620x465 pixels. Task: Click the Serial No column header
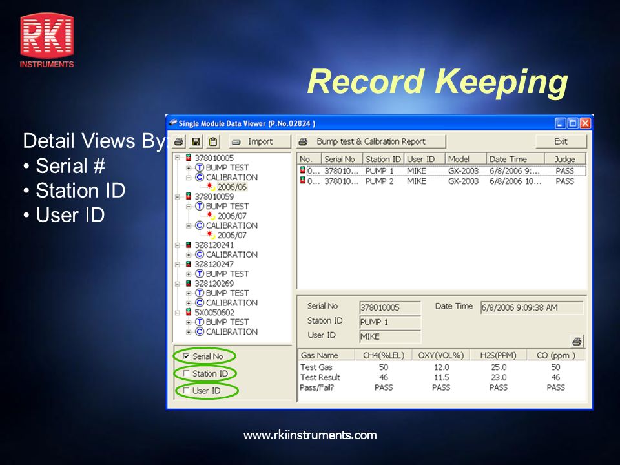point(342,159)
